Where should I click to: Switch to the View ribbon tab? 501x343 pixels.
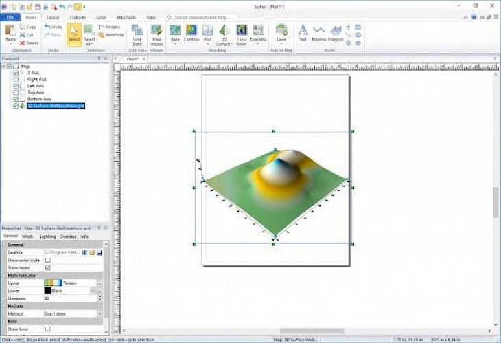tap(151, 17)
